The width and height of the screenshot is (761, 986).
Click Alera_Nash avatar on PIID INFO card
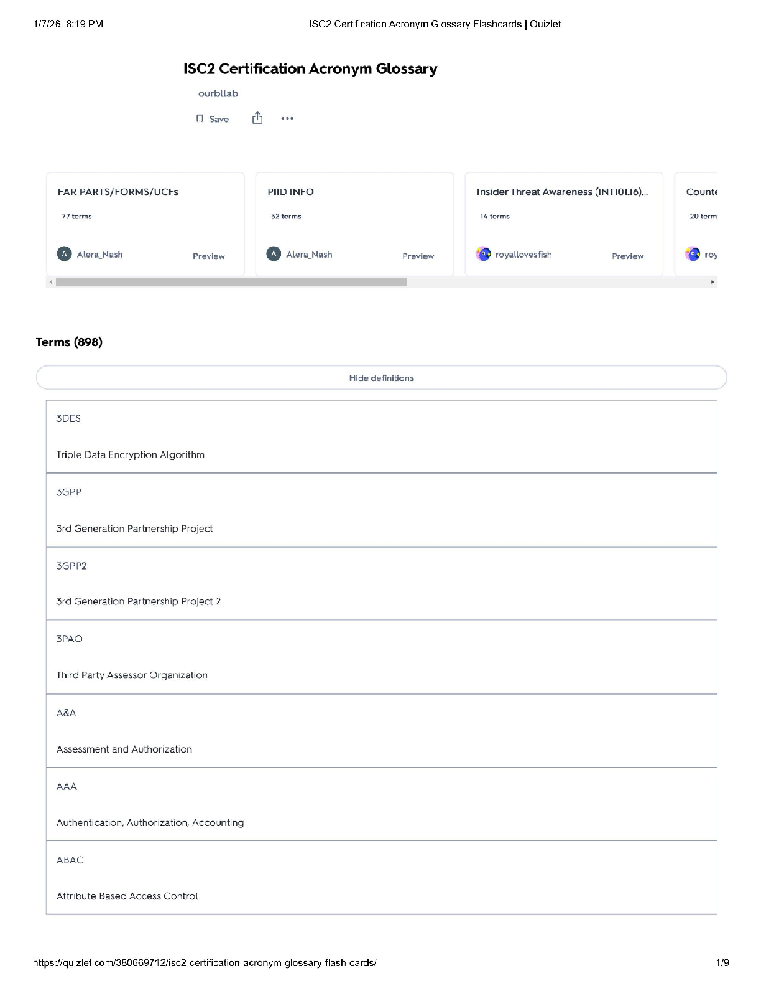(274, 254)
